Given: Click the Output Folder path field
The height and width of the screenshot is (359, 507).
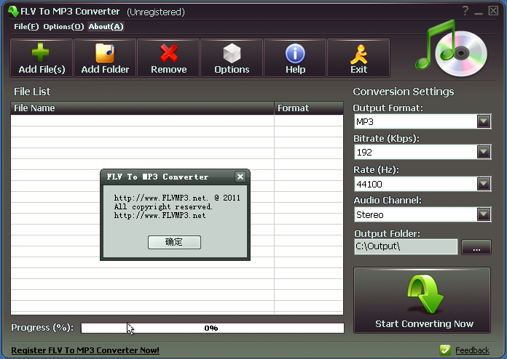Looking at the screenshot, I should (406, 247).
